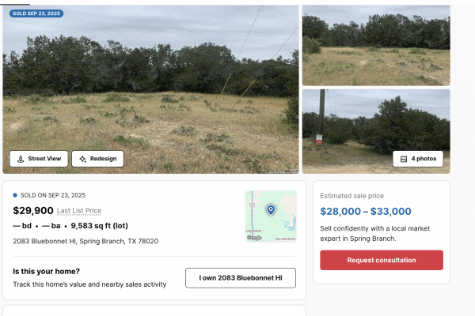Image resolution: width=475 pixels, height=316 pixels.
Task: Open the Street View button
Action: pos(39,159)
